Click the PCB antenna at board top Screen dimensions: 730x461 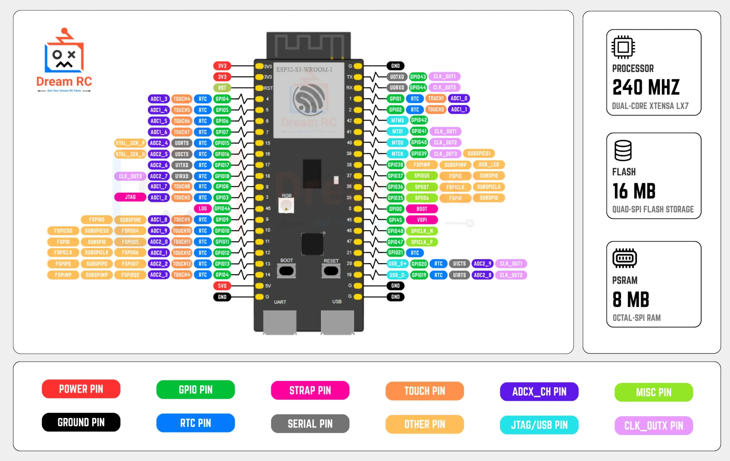309,45
